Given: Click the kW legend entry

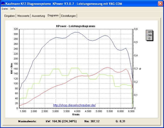Looking at the screenshot, I should tap(150, 32).
